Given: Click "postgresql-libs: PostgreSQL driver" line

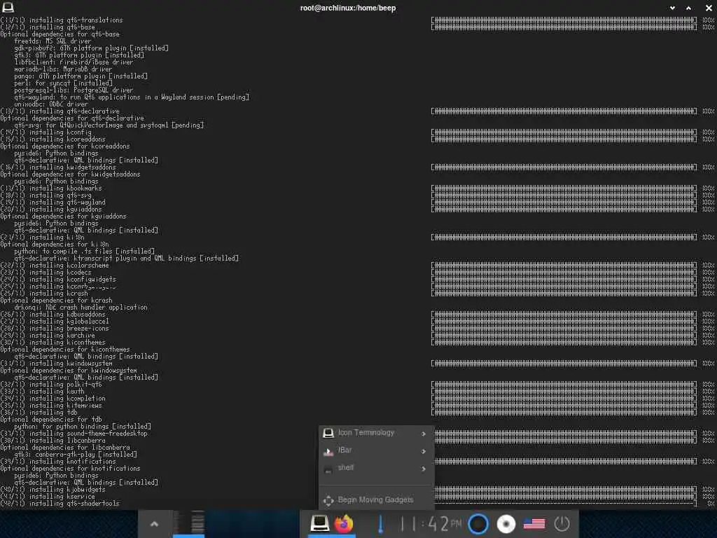Looking at the screenshot, I should (x=74, y=90).
